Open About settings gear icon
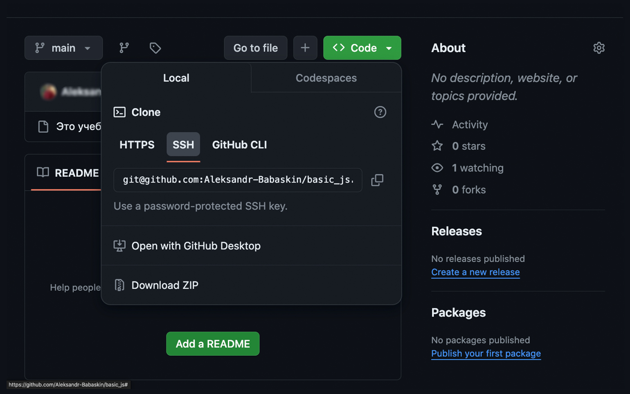 pyautogui.click(x=599, y=48)
